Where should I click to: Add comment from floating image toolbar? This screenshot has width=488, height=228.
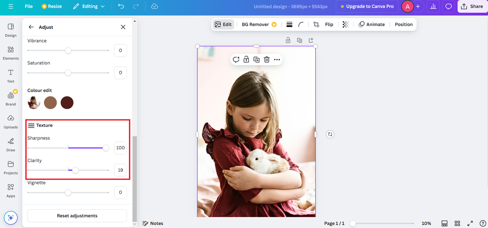[236, 60]
